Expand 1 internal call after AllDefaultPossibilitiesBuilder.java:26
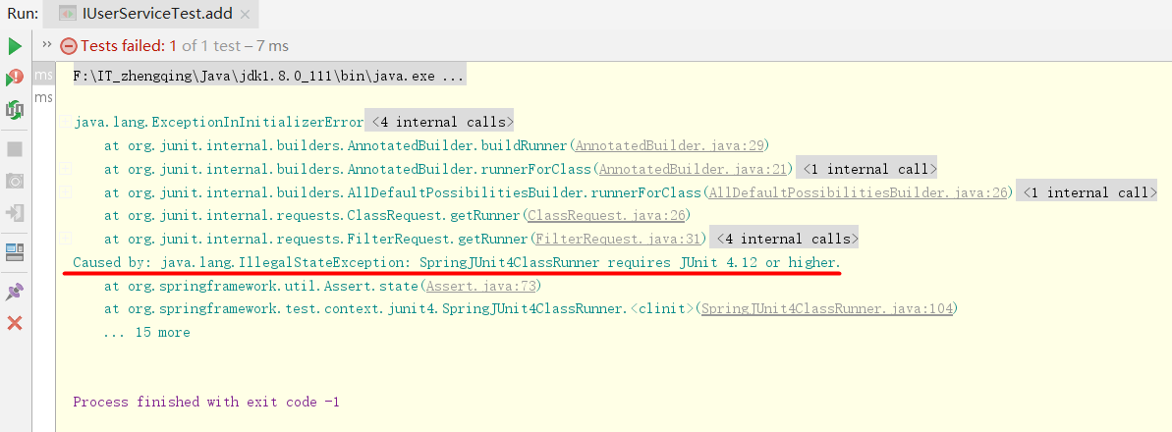 [1086, 192]
